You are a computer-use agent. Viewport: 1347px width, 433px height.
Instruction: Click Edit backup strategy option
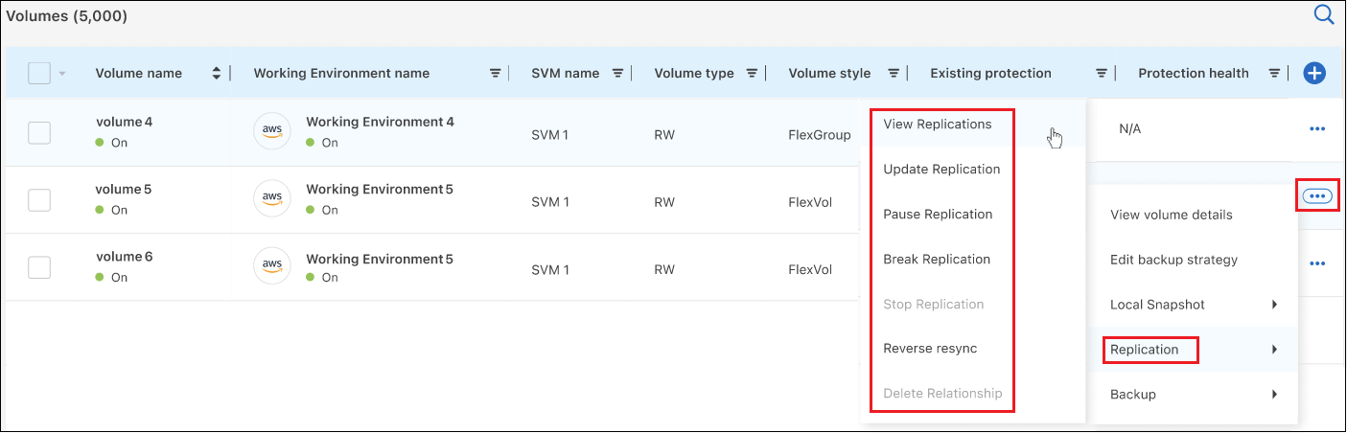click(1173, 260)
